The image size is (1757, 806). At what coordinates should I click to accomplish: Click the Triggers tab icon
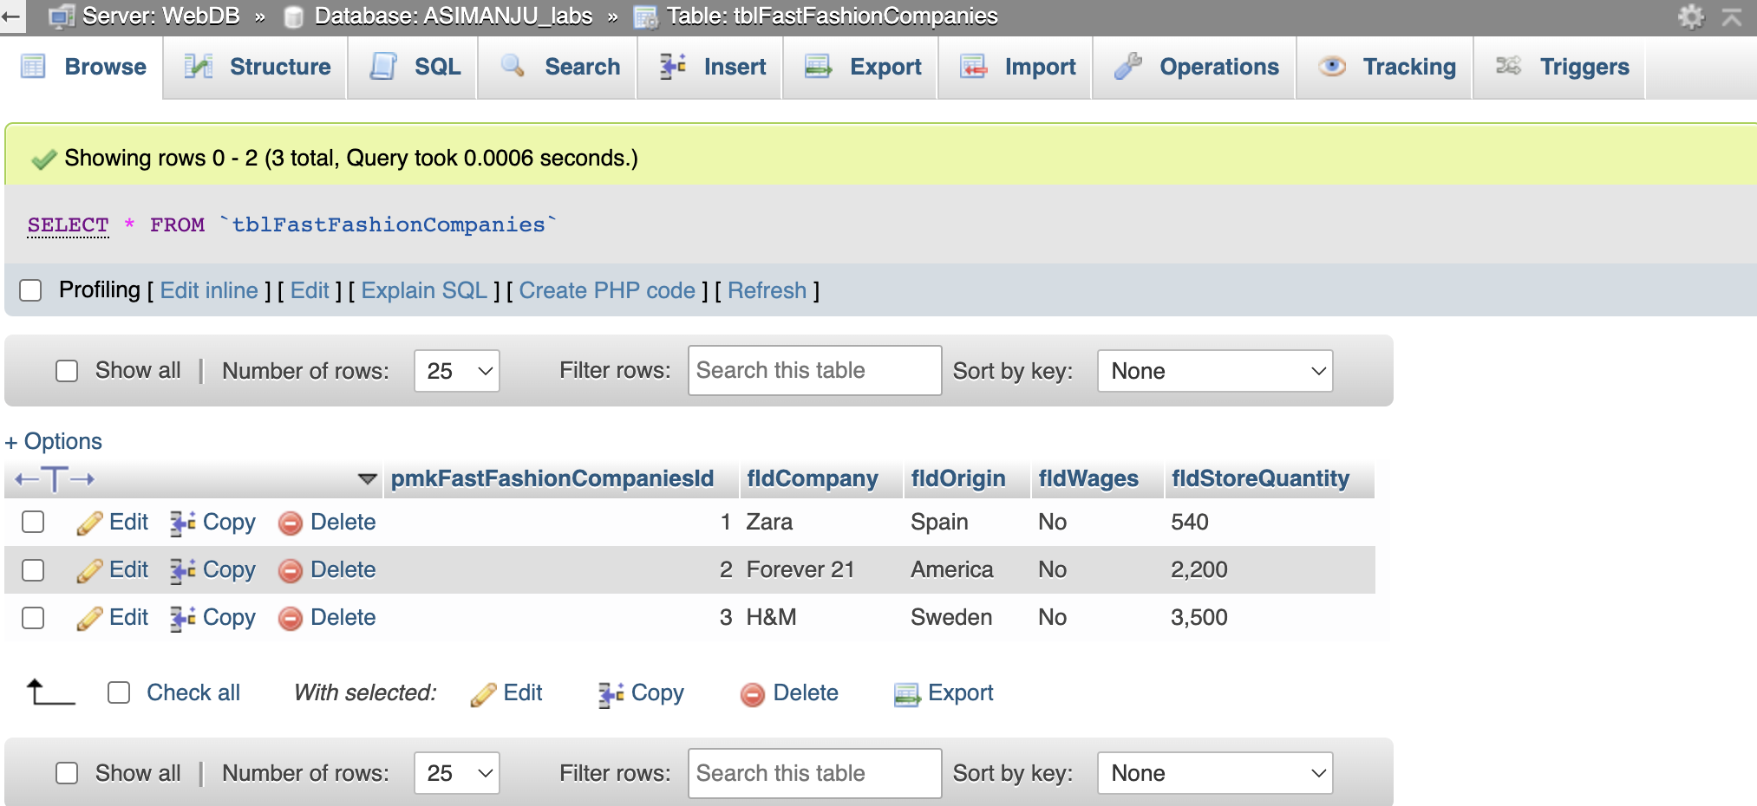[x=1509, y=66]
